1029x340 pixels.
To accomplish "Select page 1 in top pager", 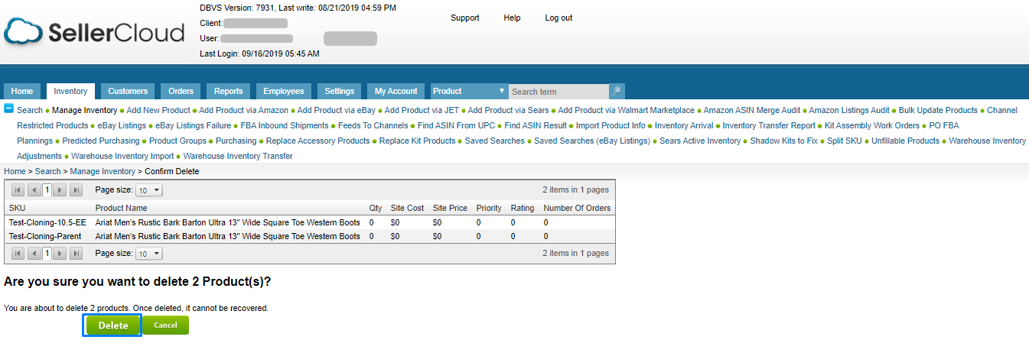I will pyautogui.click(x=47, y=189).
